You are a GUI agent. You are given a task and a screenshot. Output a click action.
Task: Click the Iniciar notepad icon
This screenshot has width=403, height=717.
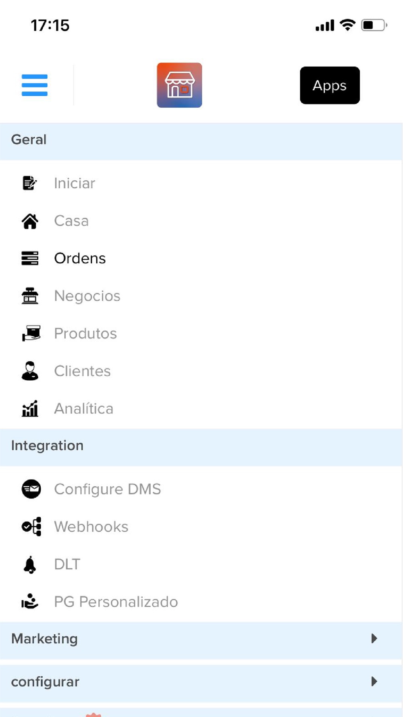coord(29,183)
